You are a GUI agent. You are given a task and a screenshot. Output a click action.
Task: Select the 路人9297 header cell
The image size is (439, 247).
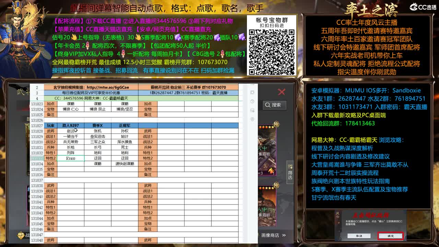(70, 126)
